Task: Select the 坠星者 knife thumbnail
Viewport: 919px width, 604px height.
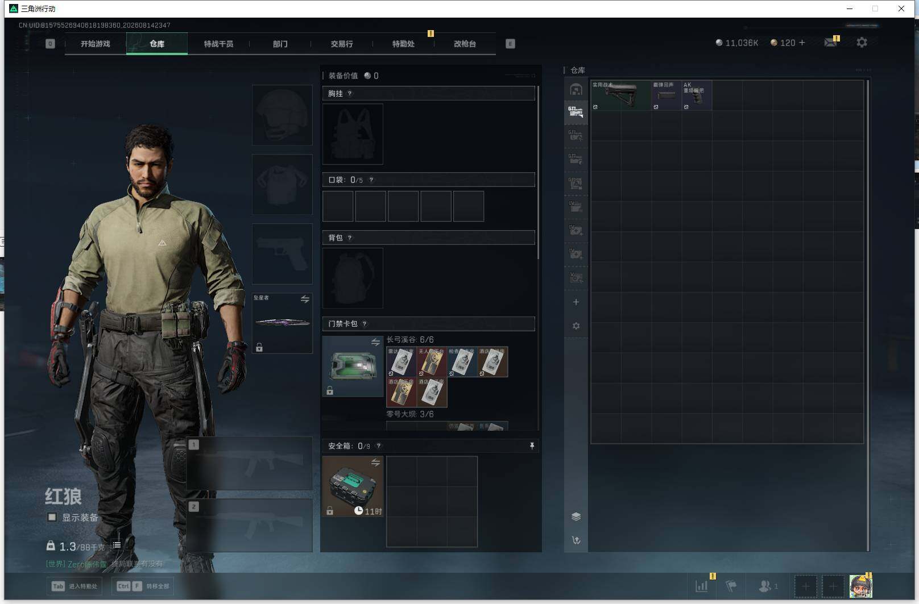Action: (282, 323)
